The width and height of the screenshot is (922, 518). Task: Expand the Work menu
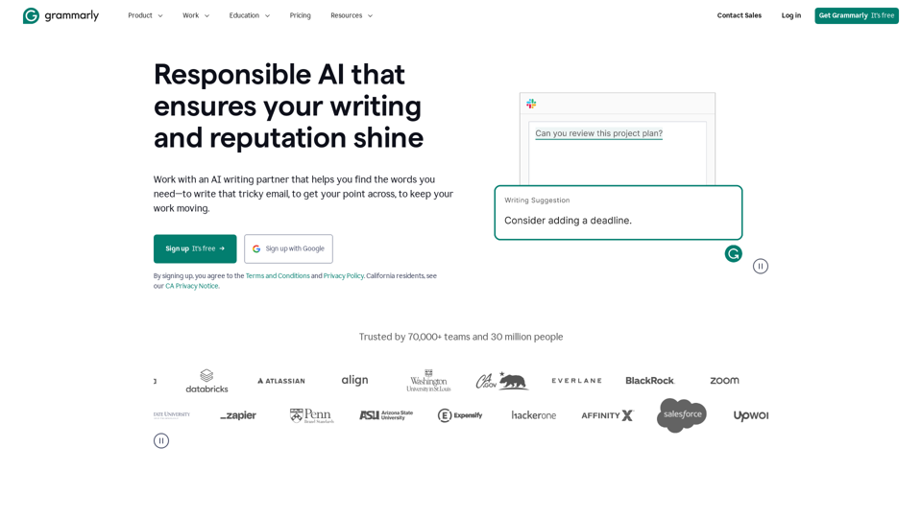point(196,15)
